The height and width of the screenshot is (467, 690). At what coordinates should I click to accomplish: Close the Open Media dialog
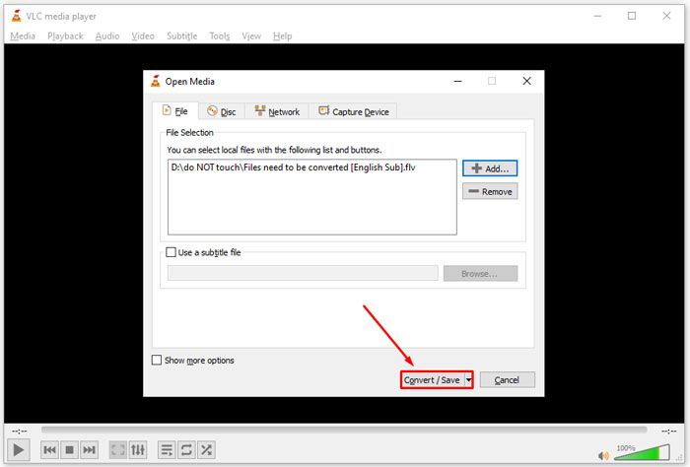point(526,81)
